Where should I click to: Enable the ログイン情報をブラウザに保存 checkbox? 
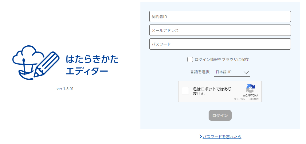(x=190, y=59)
